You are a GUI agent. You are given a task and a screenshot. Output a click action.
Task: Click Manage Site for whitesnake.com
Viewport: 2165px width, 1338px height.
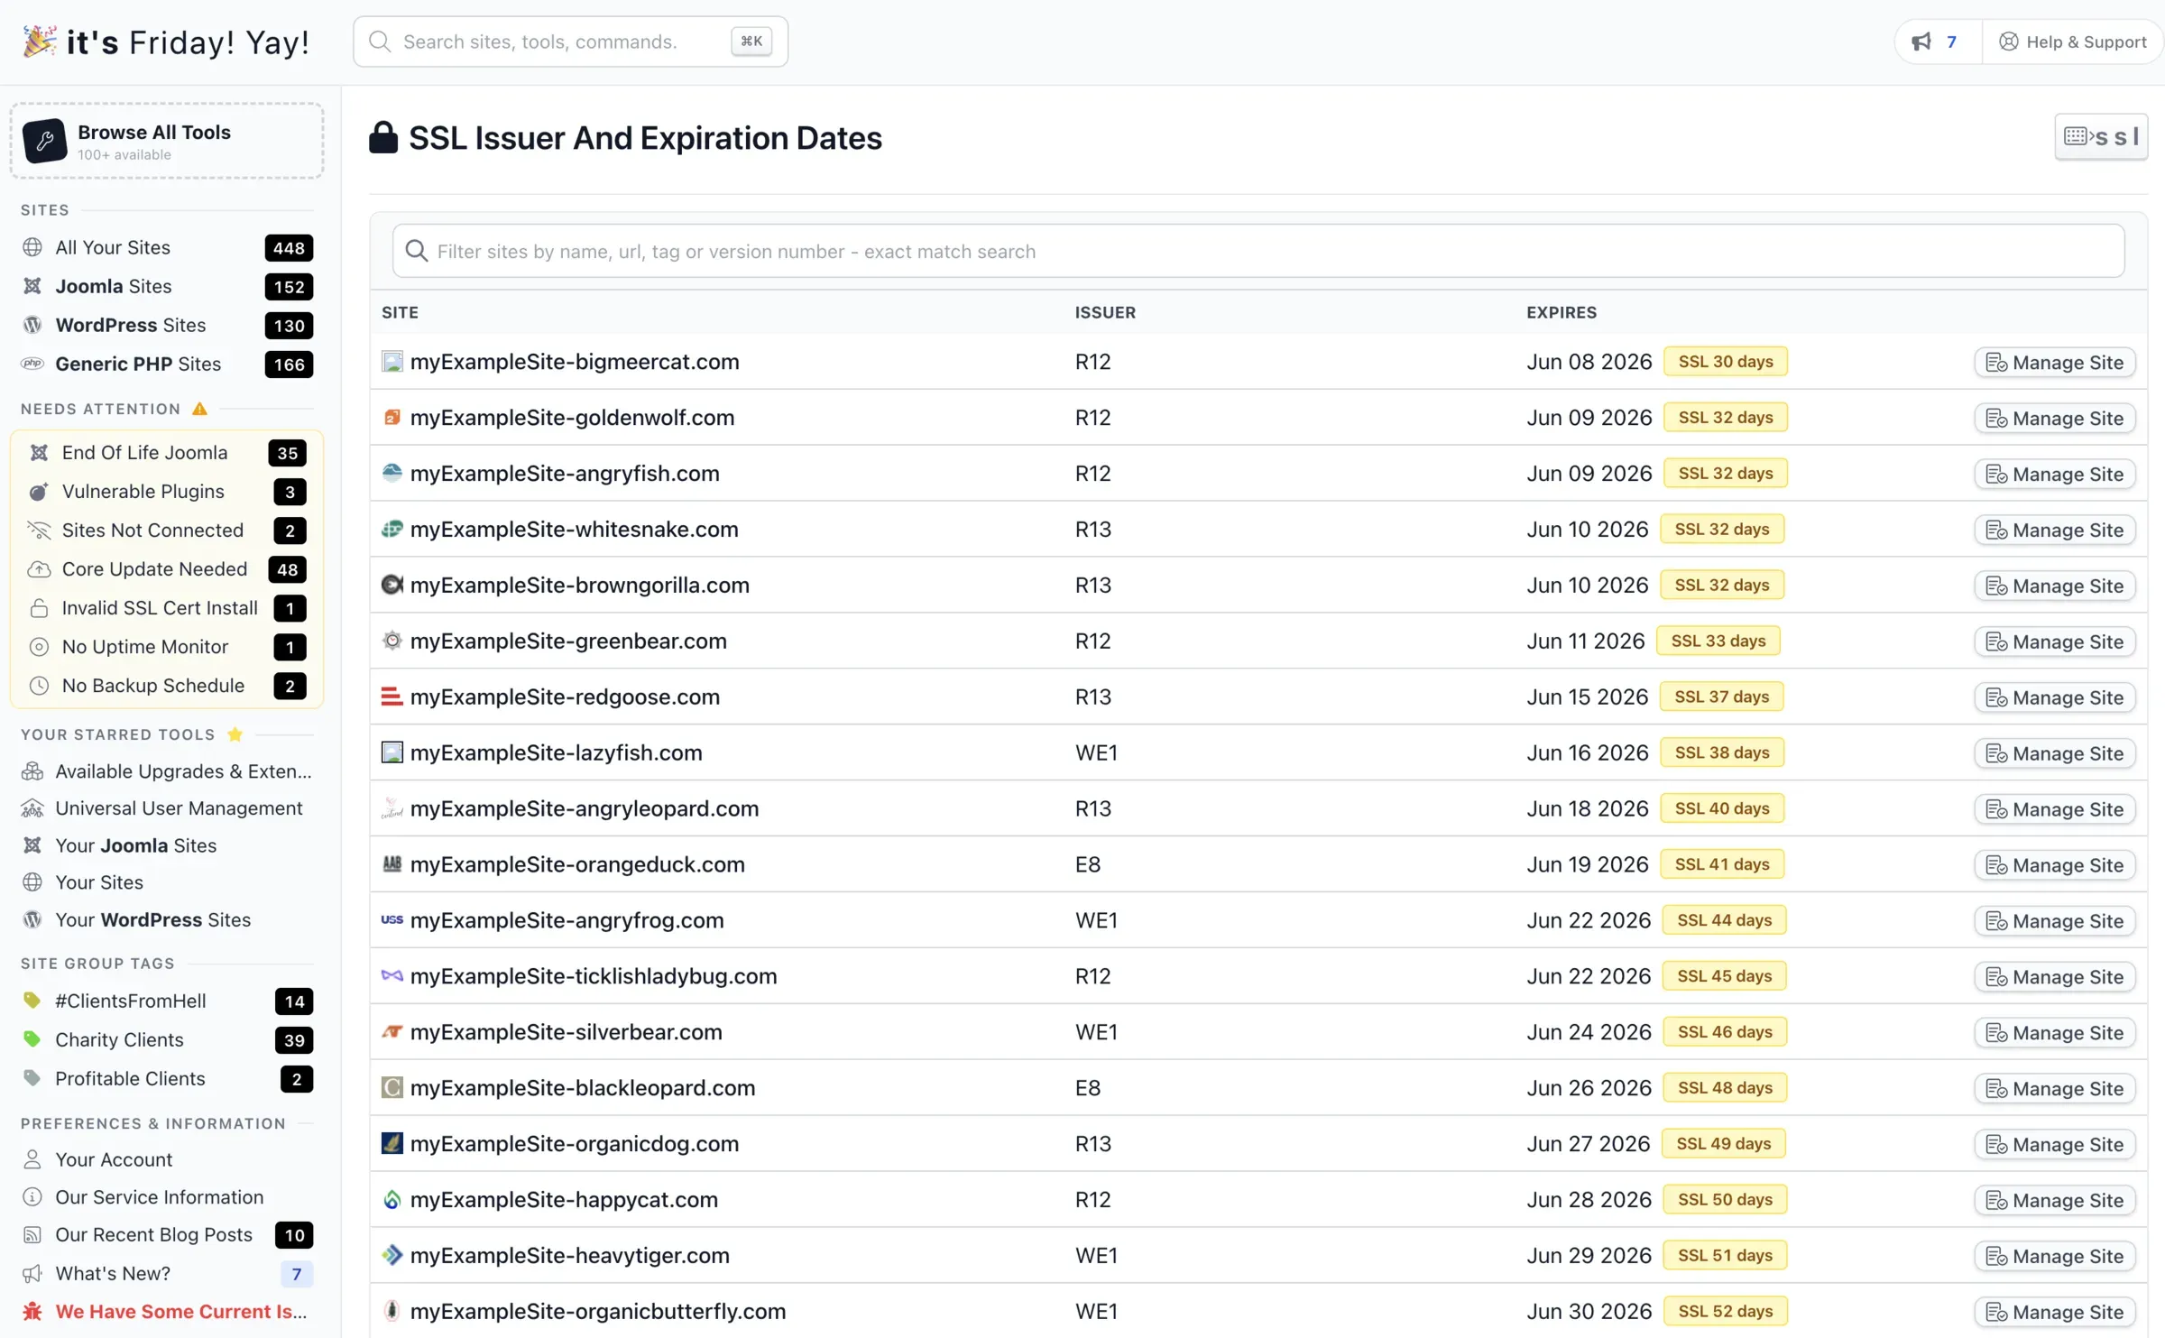tap(2055, 531)
